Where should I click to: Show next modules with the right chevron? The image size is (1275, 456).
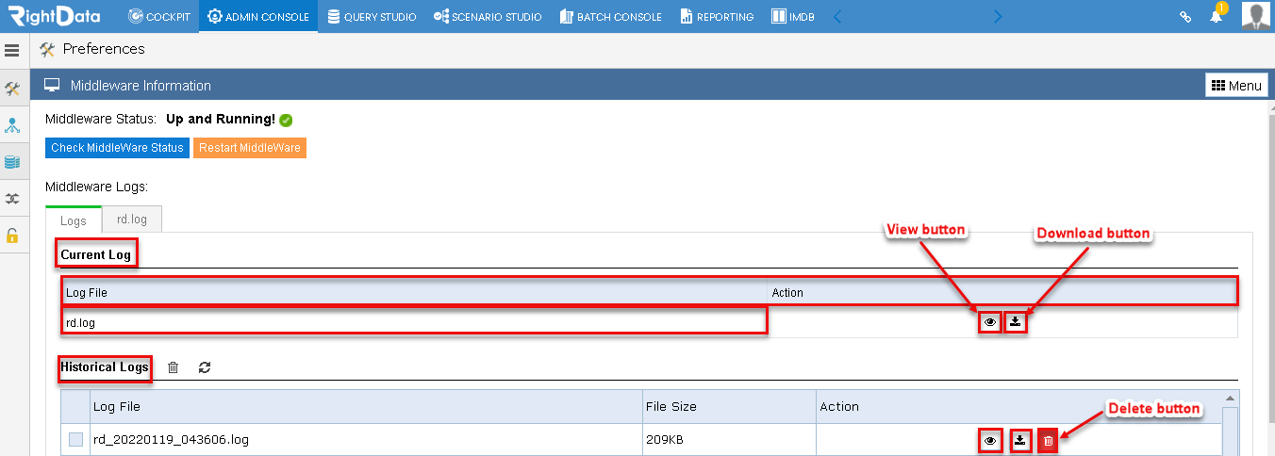(x=998, y=16)
